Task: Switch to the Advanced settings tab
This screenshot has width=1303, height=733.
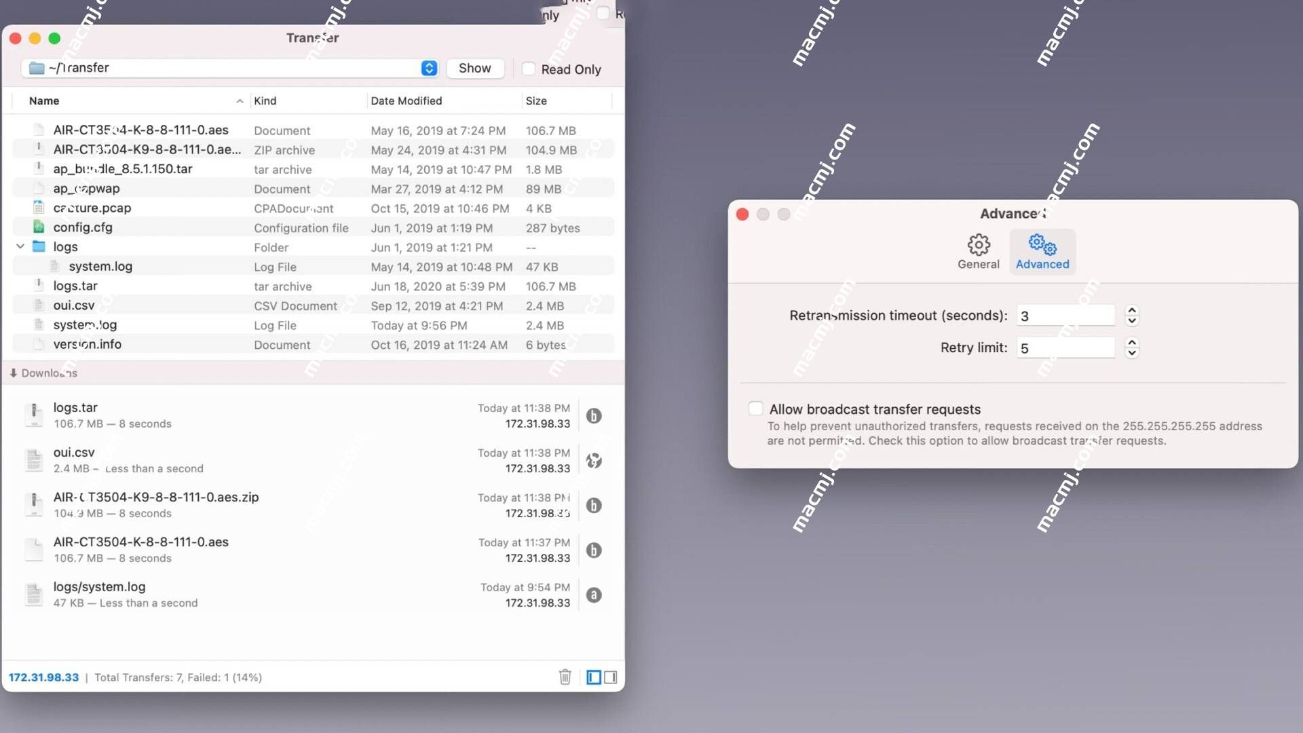Action: click(x=1042, y=252)
